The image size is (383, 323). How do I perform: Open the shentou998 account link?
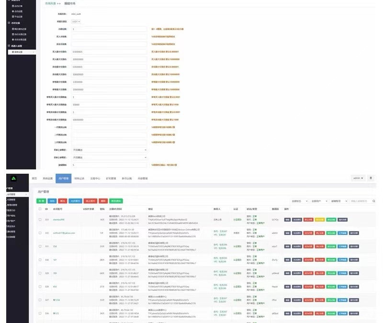[58, 220]
